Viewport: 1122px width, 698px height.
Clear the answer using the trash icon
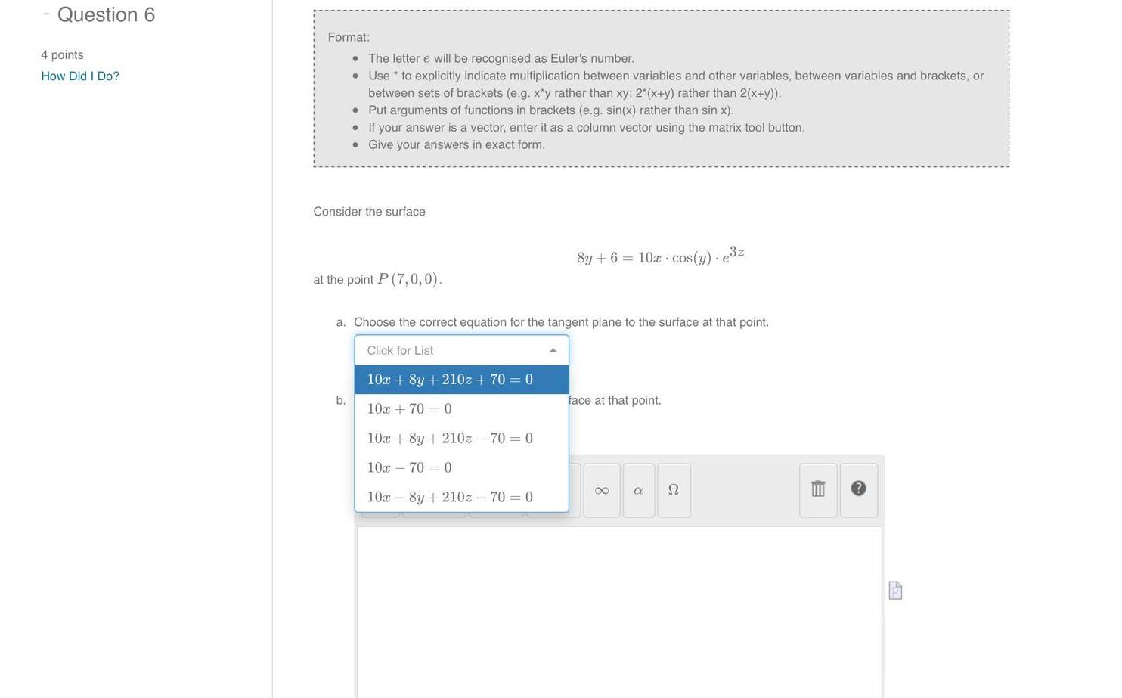817,489
